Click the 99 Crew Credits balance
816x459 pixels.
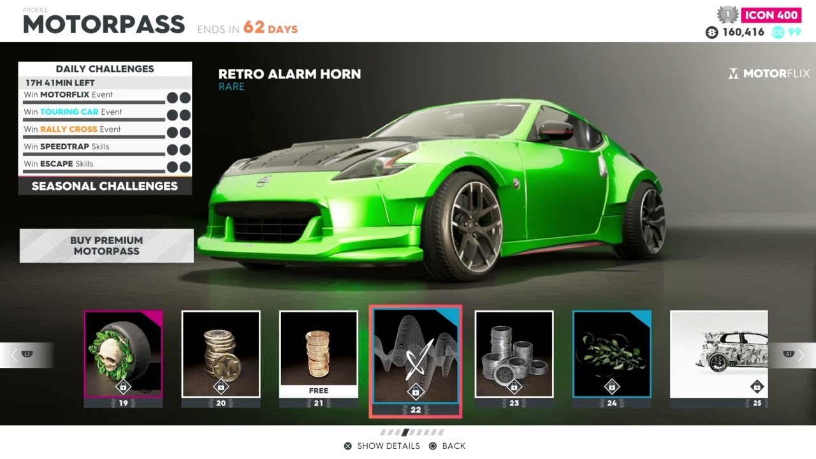click(794, 32)
